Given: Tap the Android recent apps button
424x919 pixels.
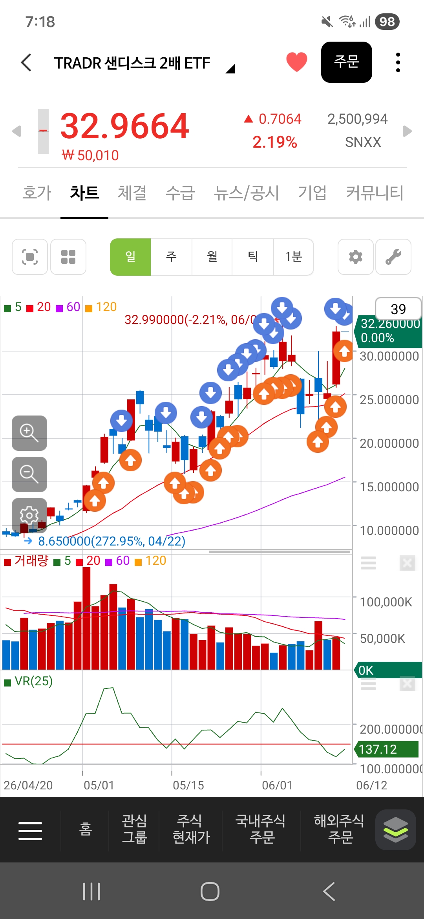Looking at the screenshot, I should click(91, 891).
